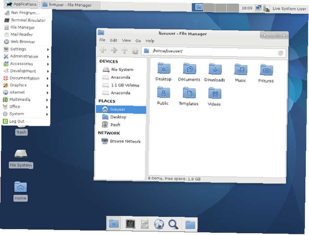
Task: Click the network status icon in the panel
Action: 259,8
